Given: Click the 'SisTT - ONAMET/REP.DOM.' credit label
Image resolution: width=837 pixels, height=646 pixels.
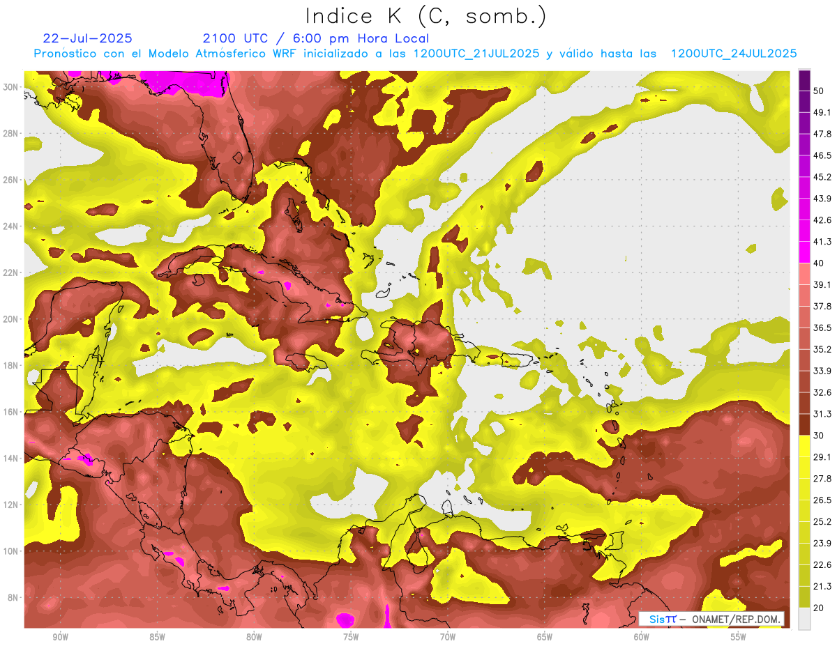Looking at the screenshot, I should [712, 619].
